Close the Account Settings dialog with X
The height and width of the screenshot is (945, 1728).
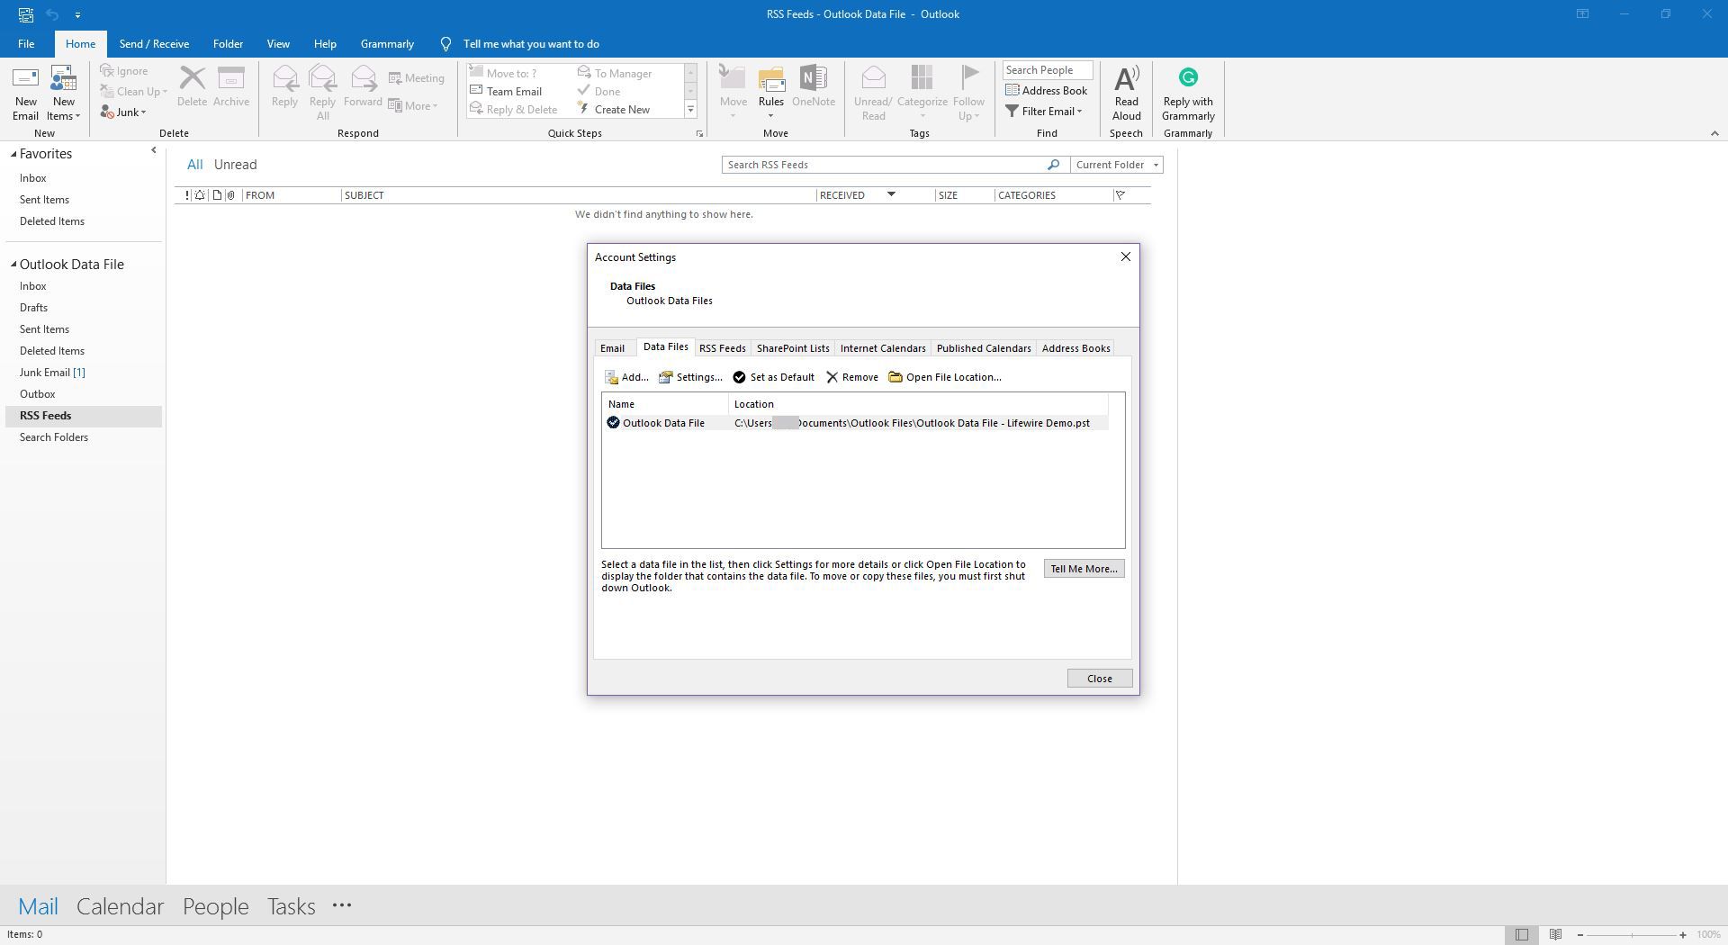click(x=1125, y=257)
